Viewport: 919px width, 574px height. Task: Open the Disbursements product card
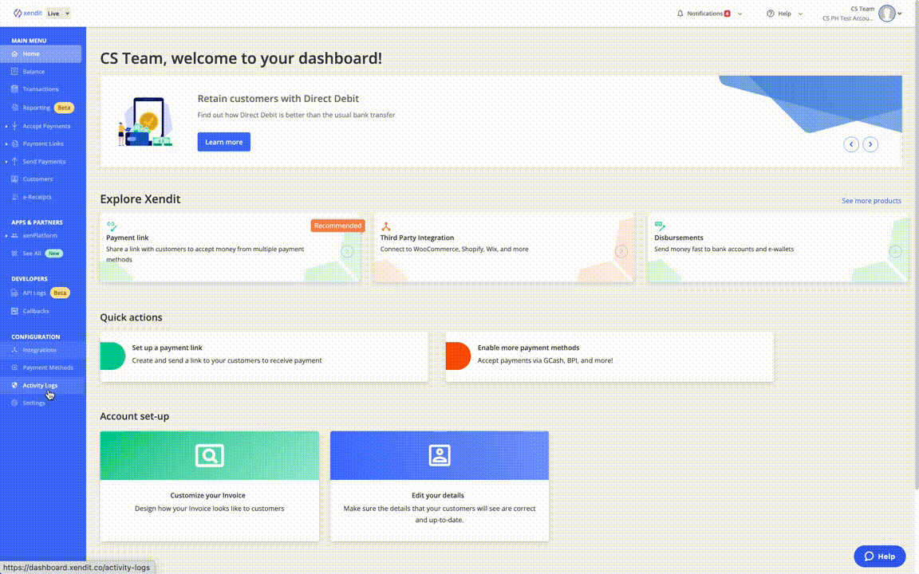779,249
